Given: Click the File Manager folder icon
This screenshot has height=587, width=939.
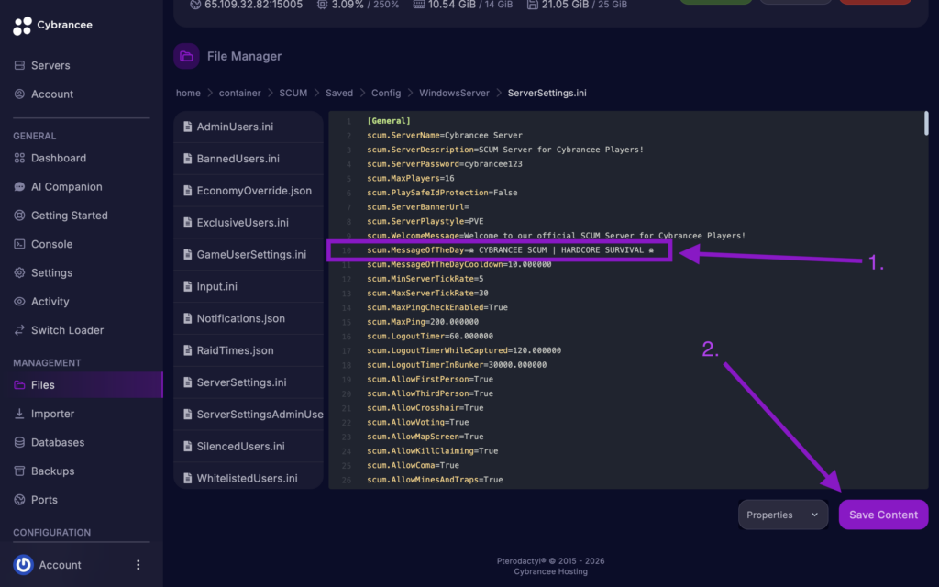Looking at the screenshot, I should (186, 56).
